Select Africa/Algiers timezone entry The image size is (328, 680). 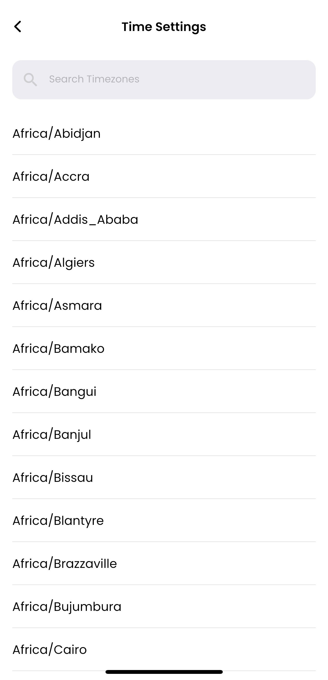tap(164, 262)
